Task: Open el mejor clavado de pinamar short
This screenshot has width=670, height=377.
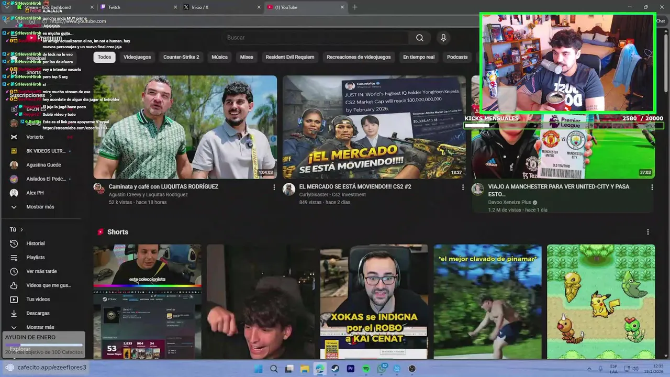Action: [487, 302]
